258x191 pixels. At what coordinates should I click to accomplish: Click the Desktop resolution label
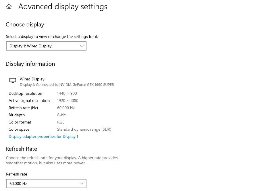coord(25,93)
